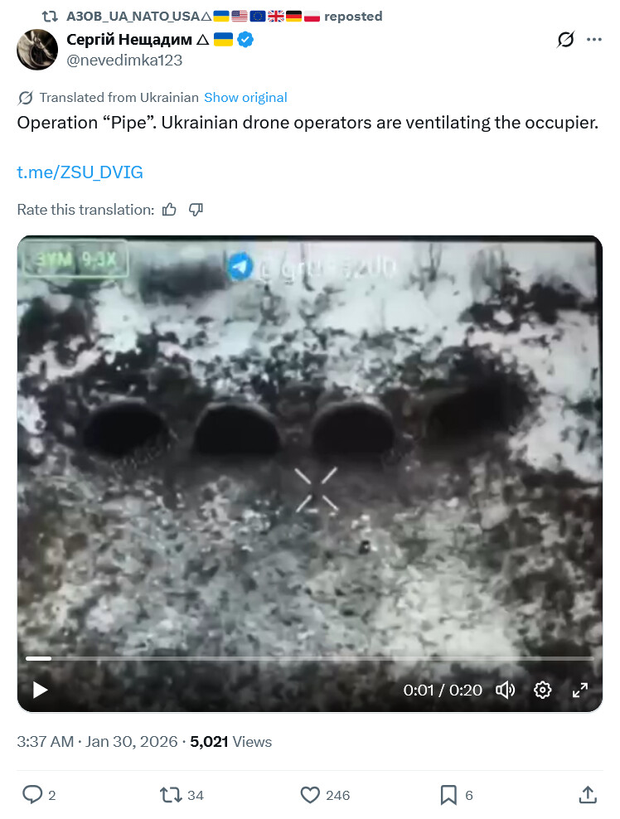Open the share post icon
Screen dimensions: 620x819
point(588,794)
